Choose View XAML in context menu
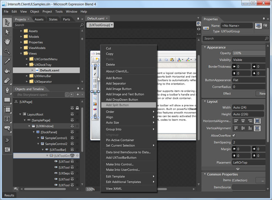Viewport: 272px width, 200px height. 128,188
